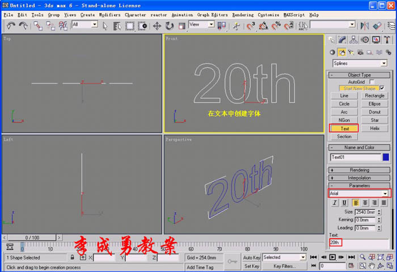Screen dimensions: 397x272
Task: Expand the Rendering rollout
Action: pyautogui.click(x=359, y=170)
